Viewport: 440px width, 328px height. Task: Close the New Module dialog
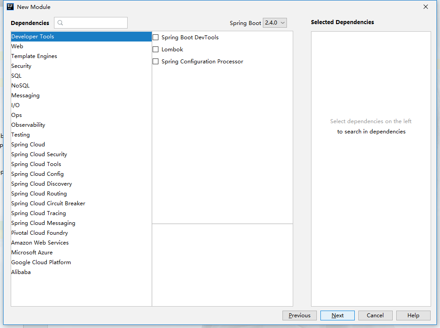(426, 7)
